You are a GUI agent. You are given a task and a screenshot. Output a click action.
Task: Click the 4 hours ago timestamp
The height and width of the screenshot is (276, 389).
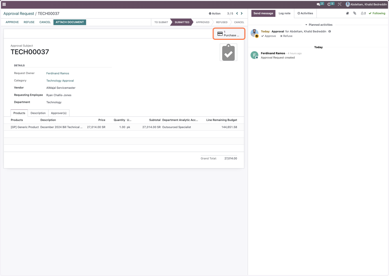(x=295, y=53)
